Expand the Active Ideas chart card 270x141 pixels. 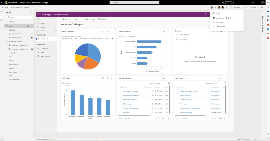point(111,78)
